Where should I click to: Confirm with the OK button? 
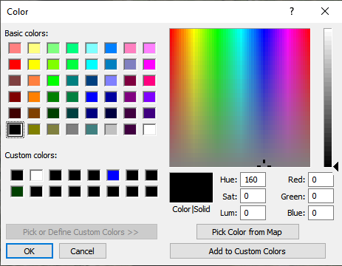click(30, 251)
